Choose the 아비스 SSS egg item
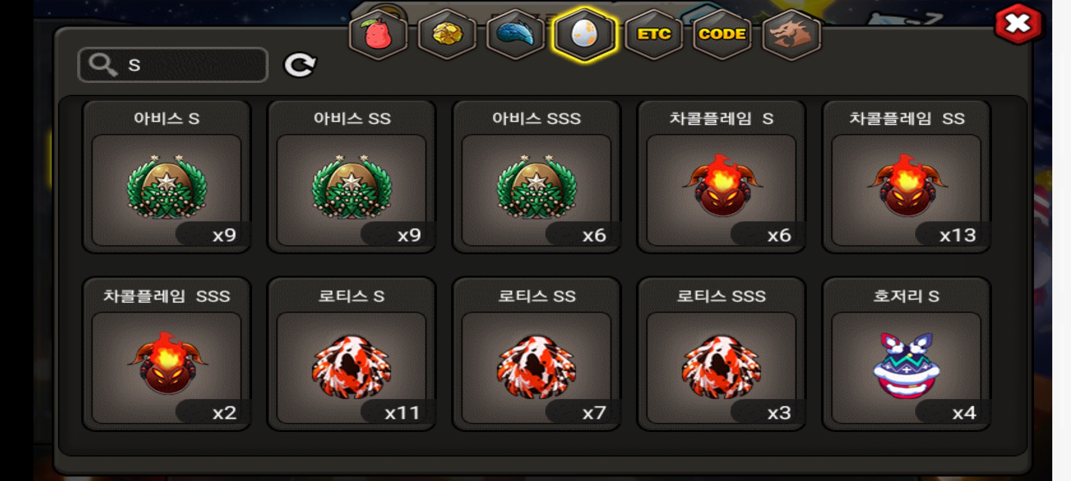1071x481 pixels. (x=536, y=177)
